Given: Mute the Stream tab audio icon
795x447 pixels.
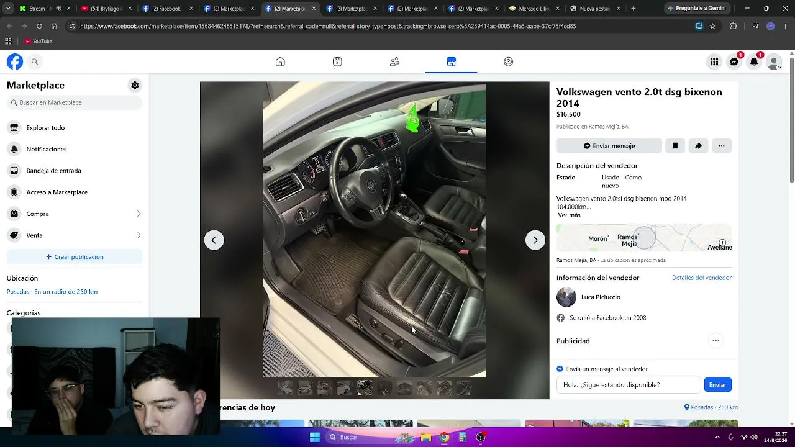Looking at the screenshot, I should click(x=58, y=9).
